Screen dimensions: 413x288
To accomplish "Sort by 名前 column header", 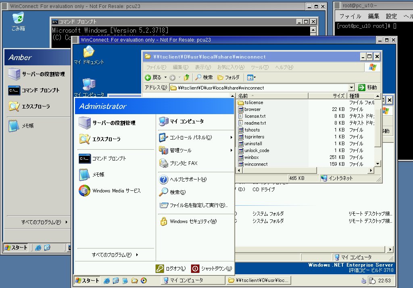I will (272, 96).
